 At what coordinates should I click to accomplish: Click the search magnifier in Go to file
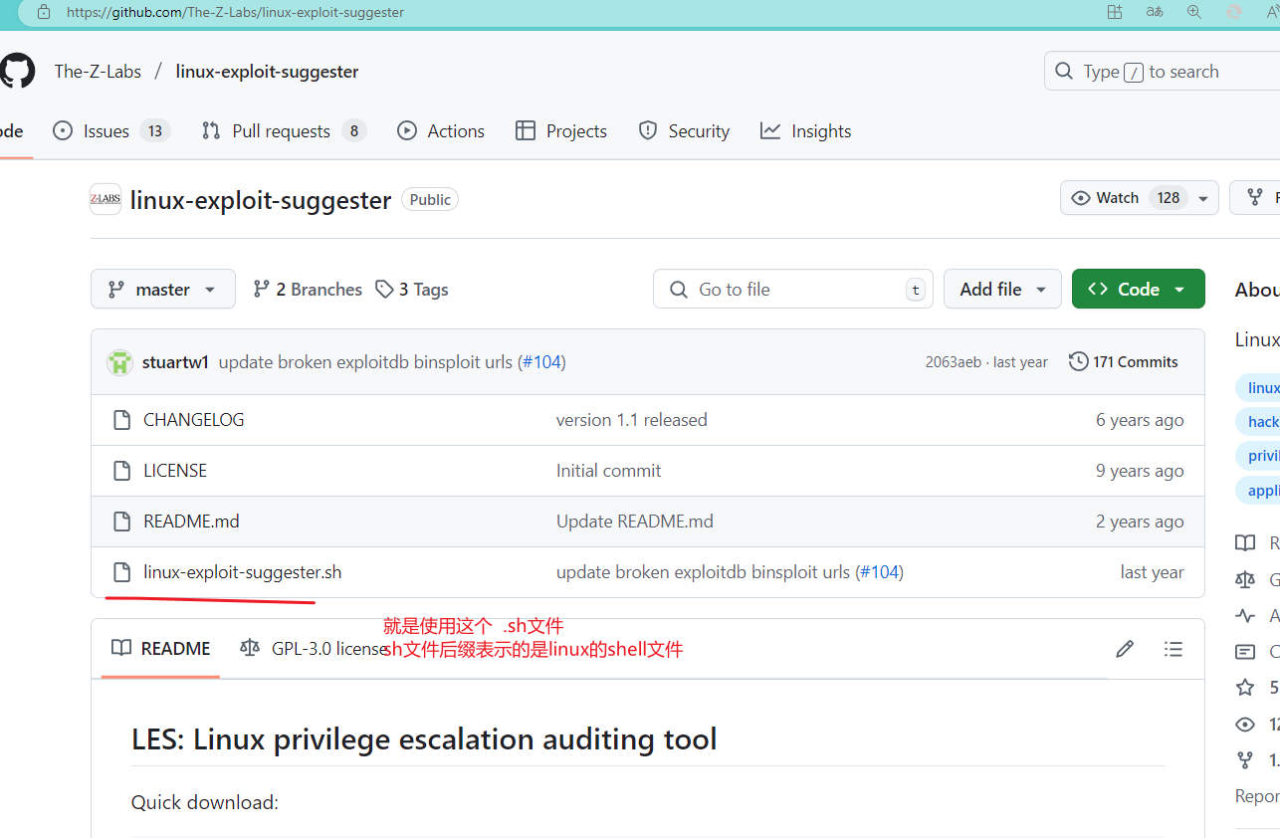tap(679, 290)
